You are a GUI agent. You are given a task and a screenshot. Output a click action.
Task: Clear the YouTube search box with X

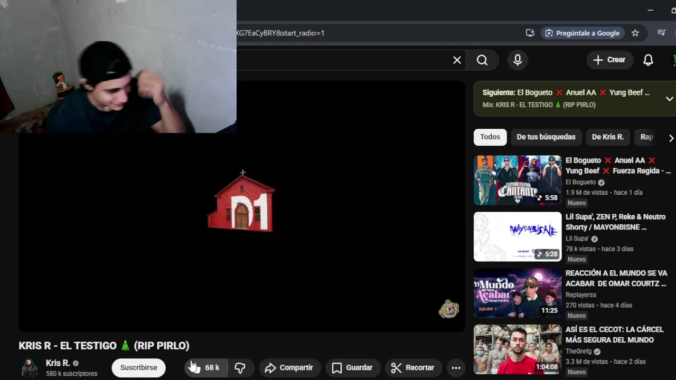coord(457,60)
